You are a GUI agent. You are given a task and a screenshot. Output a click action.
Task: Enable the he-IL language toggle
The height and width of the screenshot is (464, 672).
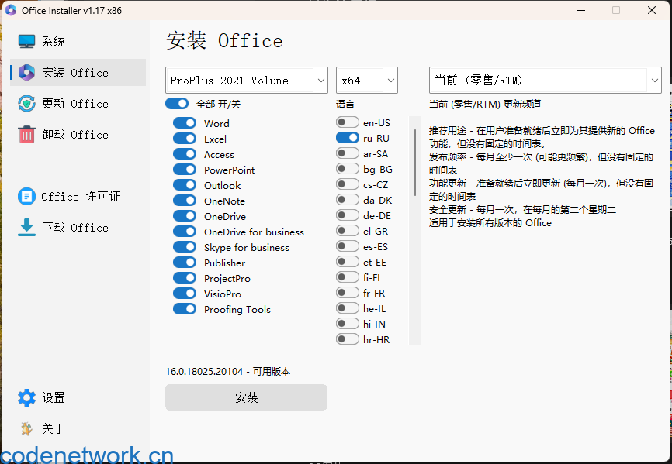(x=348, y=308)
